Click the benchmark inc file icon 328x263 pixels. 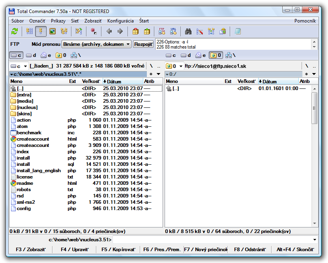(13, 133)
